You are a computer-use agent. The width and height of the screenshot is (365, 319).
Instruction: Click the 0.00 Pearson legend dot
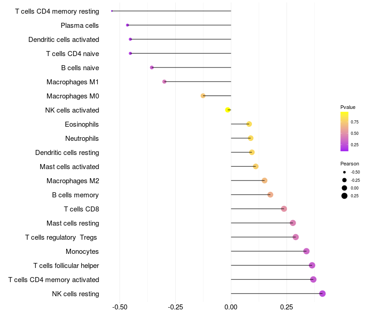344,188
